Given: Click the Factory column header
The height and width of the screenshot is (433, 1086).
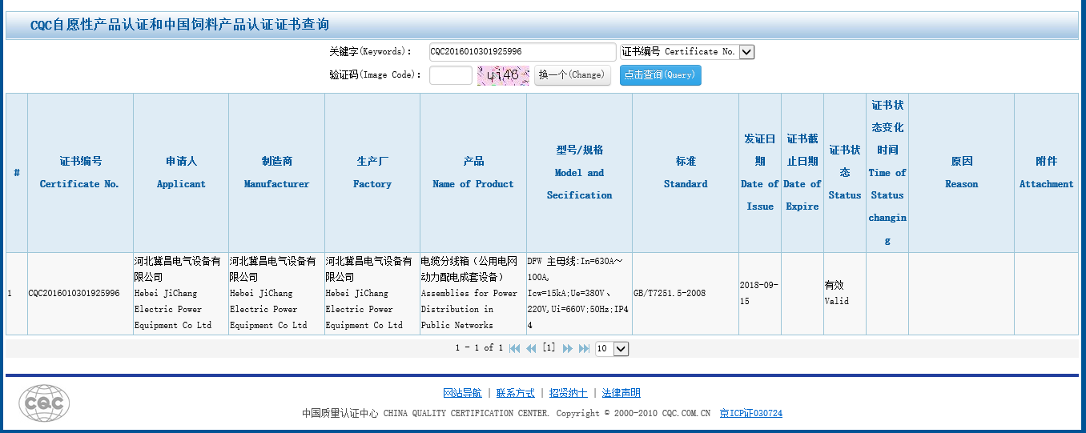Looking at the screenshot, I should point(372,173).
